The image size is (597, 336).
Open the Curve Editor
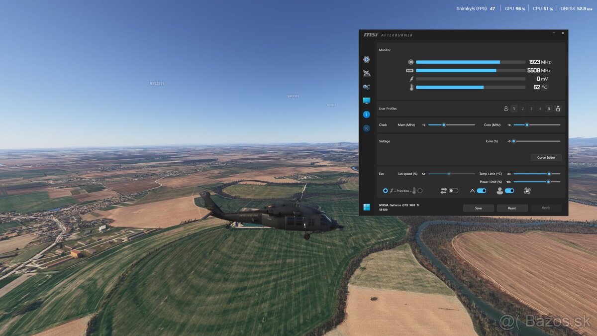coord(546,157)
